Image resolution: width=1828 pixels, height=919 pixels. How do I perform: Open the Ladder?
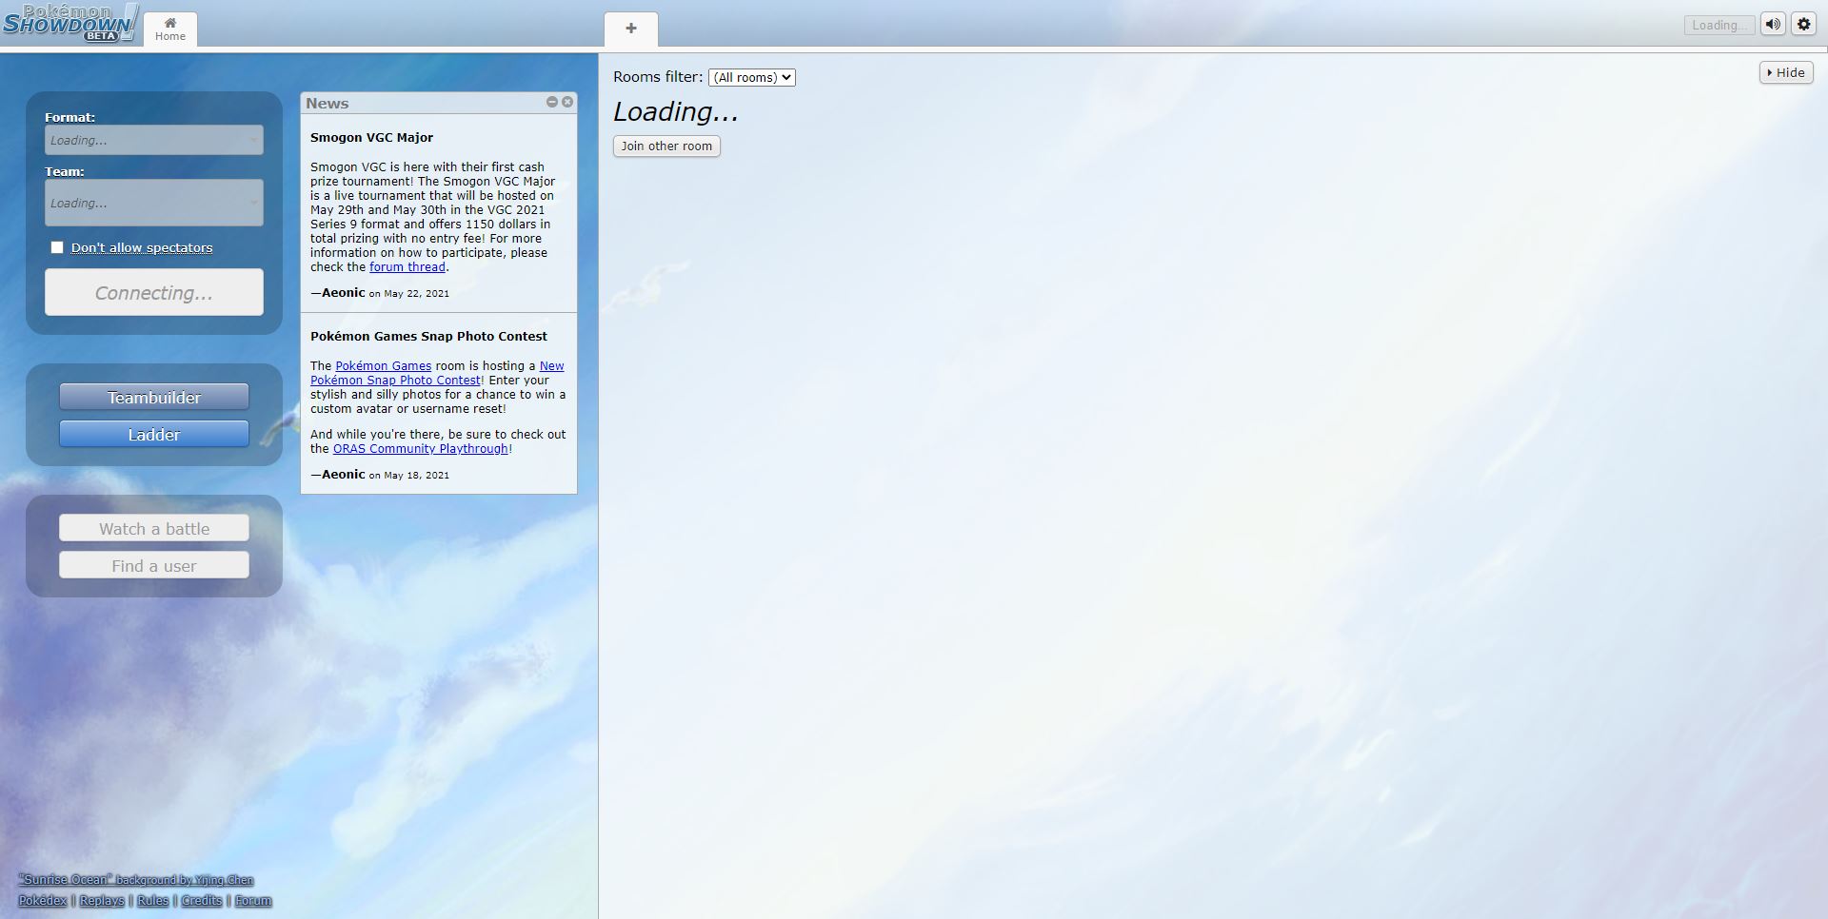click(154, 434)
